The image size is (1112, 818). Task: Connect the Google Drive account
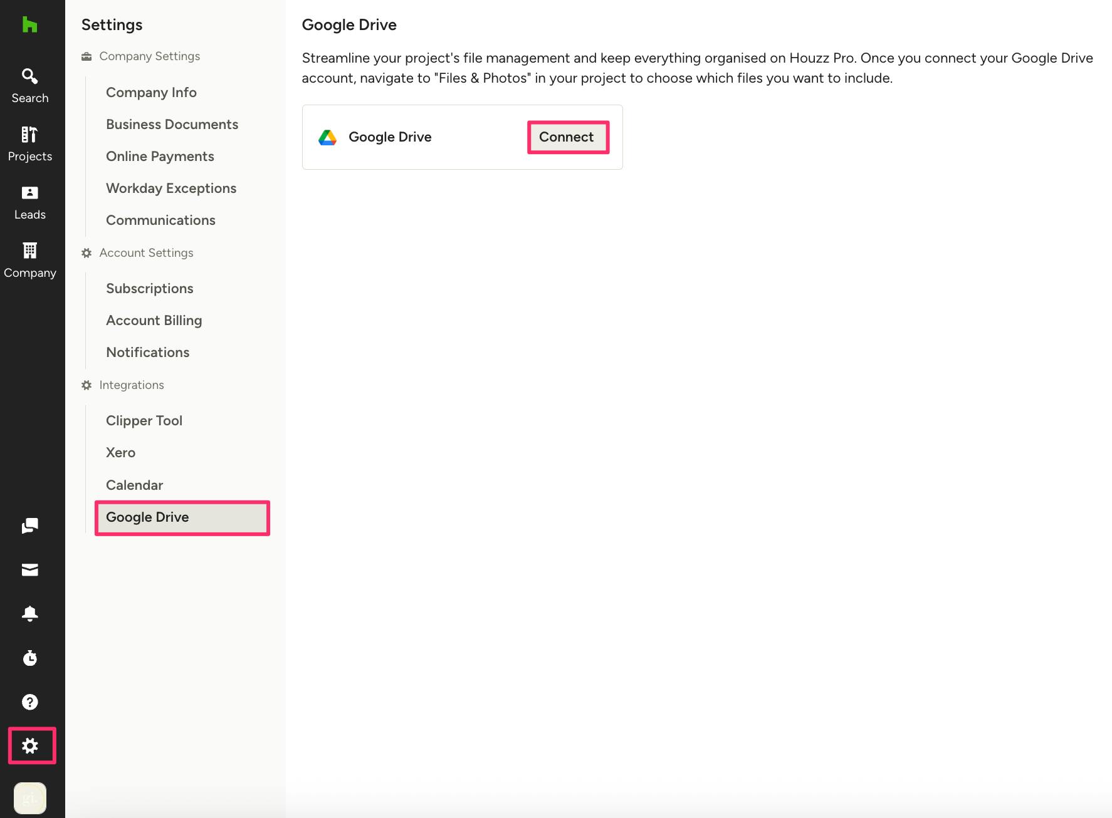tap(567, 137)
